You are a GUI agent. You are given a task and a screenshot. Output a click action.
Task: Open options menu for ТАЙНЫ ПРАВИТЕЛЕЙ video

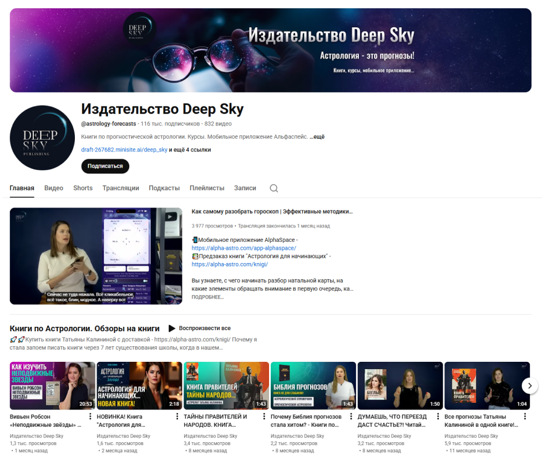click(264, 417)
